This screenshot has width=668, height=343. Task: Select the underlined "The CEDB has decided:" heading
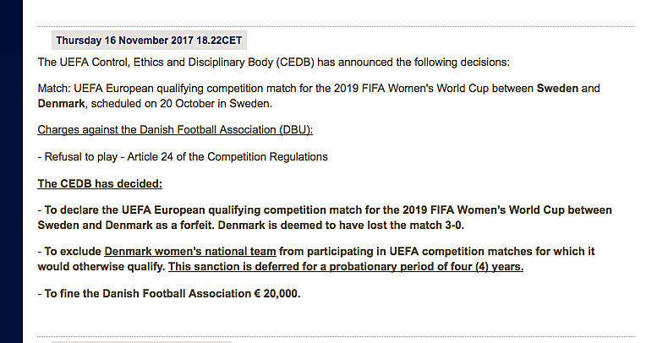(100, 183)
